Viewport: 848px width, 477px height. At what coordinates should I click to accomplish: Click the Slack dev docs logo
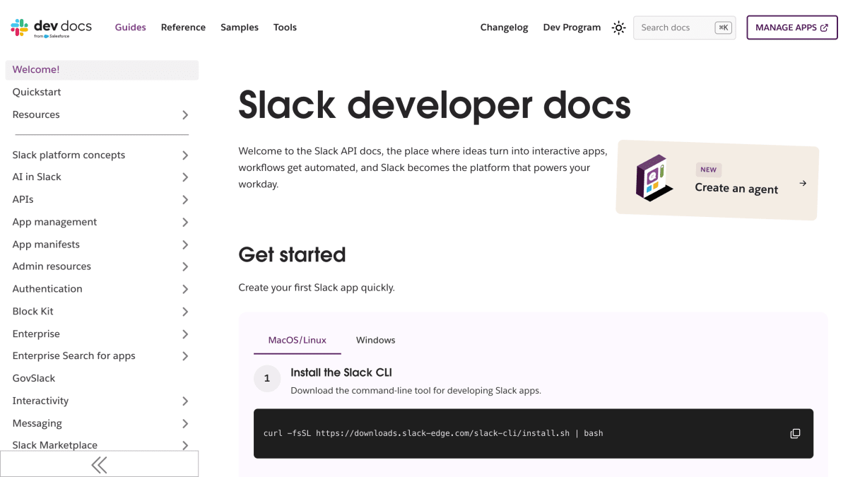[x=51, y=28]
